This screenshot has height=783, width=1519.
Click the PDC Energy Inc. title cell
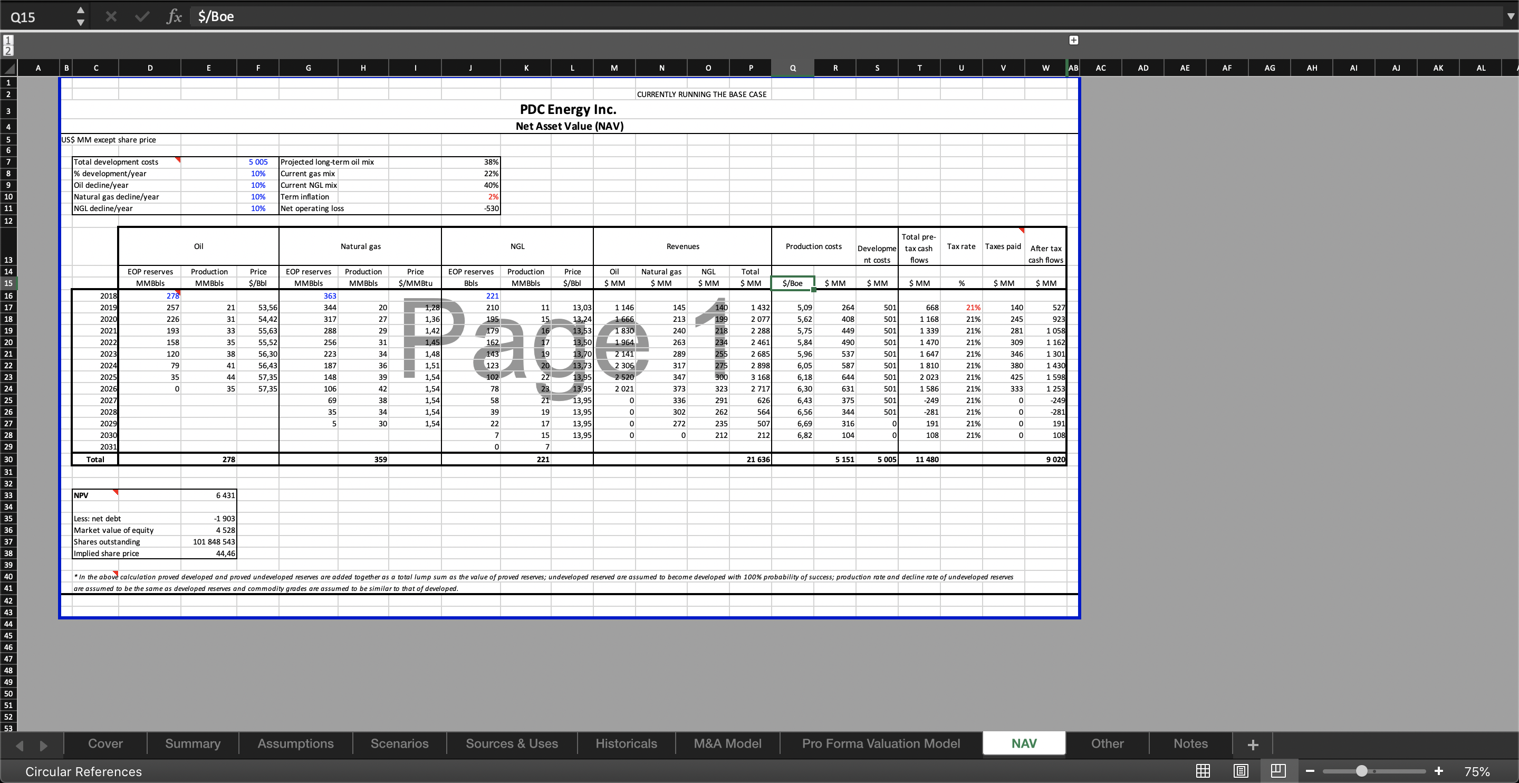tap(568, 110)
